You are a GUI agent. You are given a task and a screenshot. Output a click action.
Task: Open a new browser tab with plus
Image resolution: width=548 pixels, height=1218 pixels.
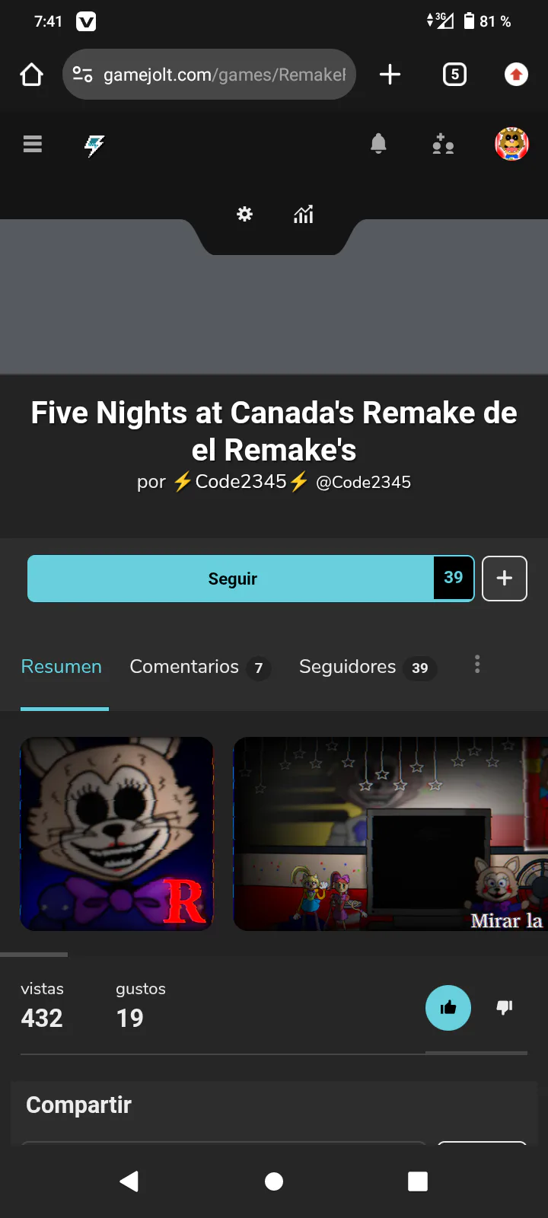coord(390,75)
